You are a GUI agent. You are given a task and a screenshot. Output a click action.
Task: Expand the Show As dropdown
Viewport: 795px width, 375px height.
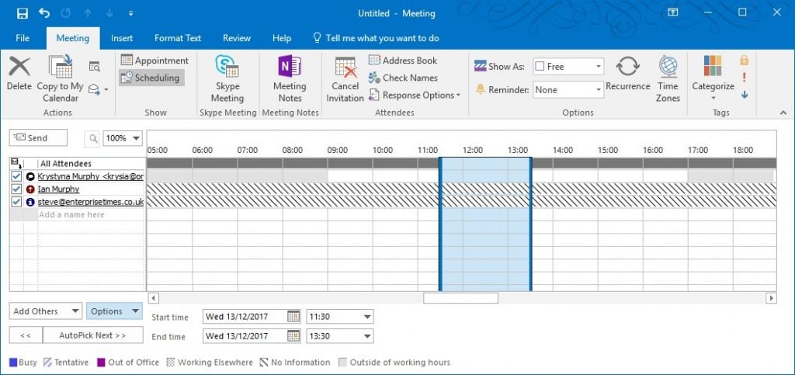click(598, 67)
